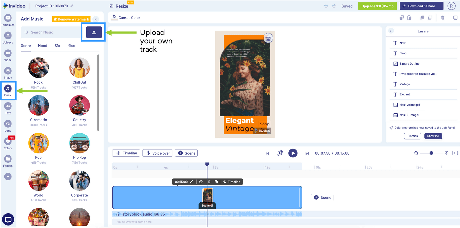Click the Show Me button
The width and height of the screenshot is (460, 228).
[433, 136]
